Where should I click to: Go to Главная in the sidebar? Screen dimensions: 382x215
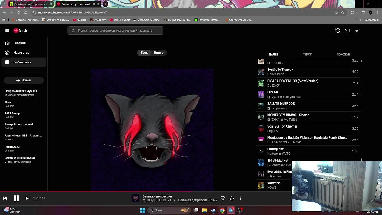click(24, 43)
